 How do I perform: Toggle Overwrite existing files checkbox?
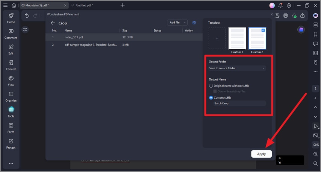point(215,91)
